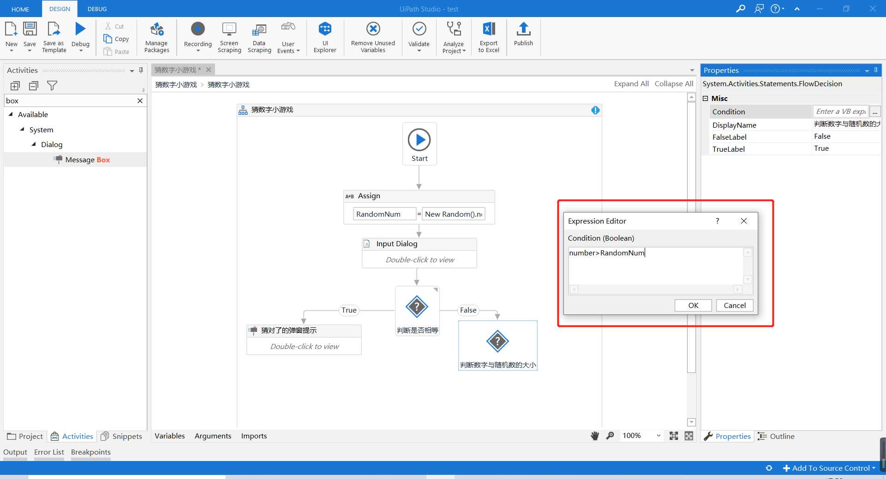Click OK in Expression Editor
This screenshot has height=479, width=886.
point(693,305)
